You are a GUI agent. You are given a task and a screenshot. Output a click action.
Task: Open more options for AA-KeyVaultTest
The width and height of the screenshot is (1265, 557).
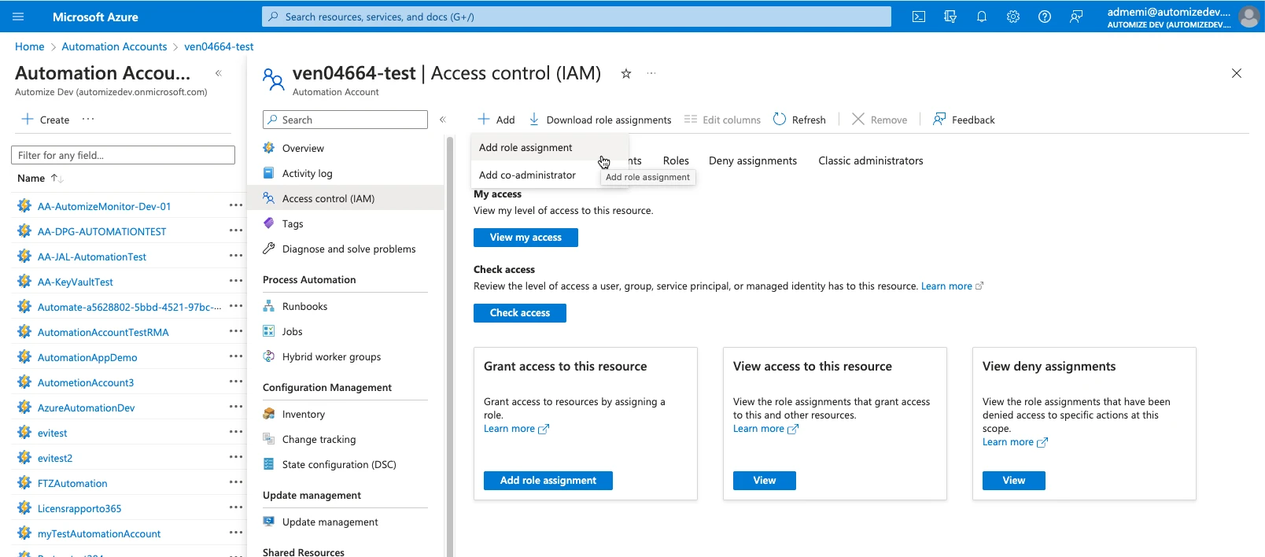click(x=235, y=281)
